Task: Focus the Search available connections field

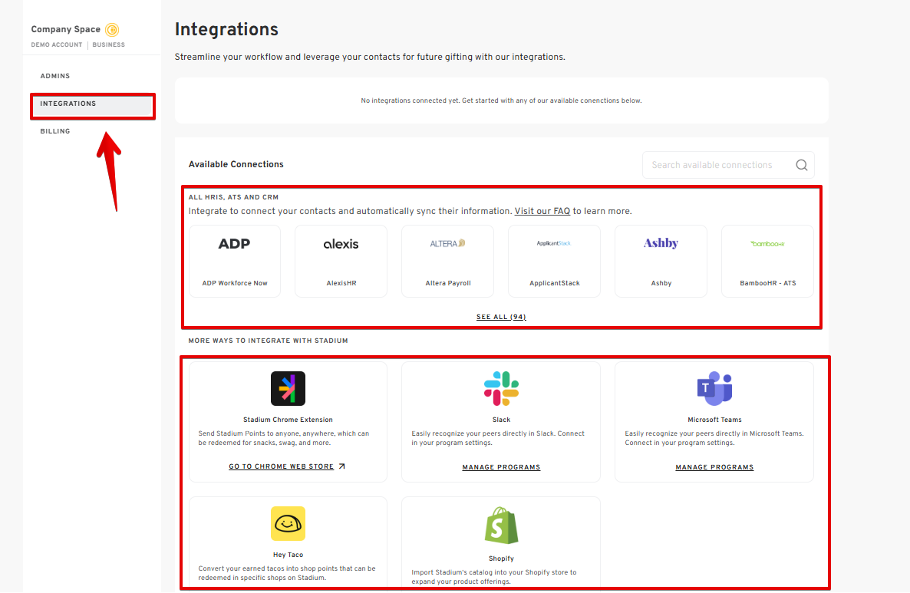Action: (728, 166)
